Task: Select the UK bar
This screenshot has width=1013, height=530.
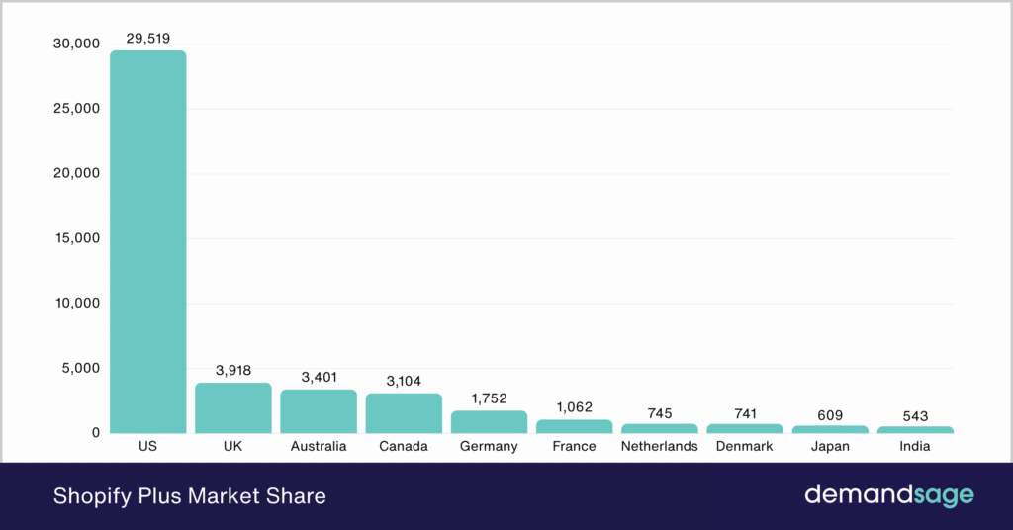Action: click(233, 408)
